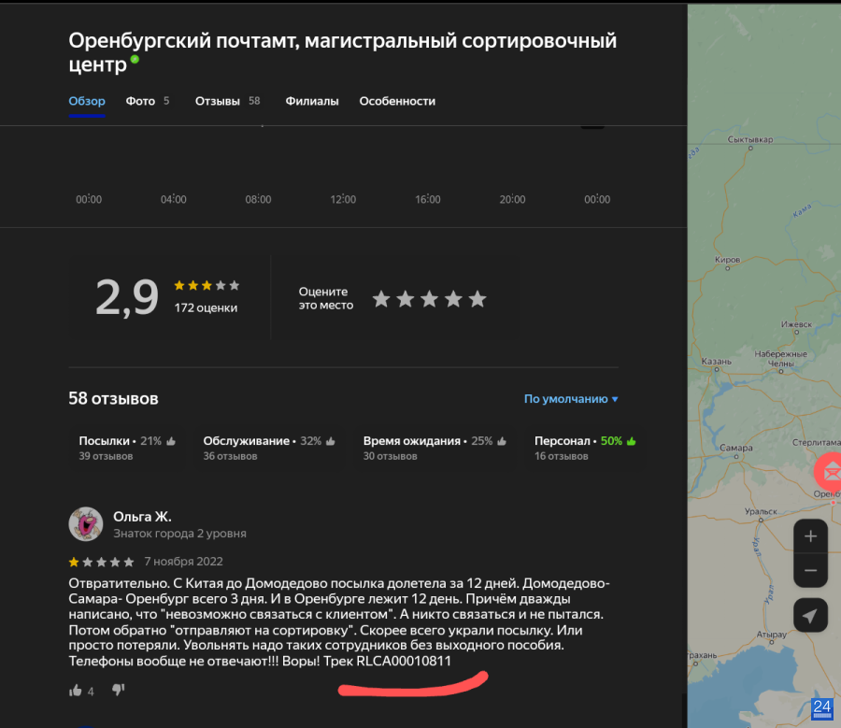This screenshot has height=728, width=841.
Task: Click the blue 24 badge icon
Action: pyautogui.click(x=822, y=708)
